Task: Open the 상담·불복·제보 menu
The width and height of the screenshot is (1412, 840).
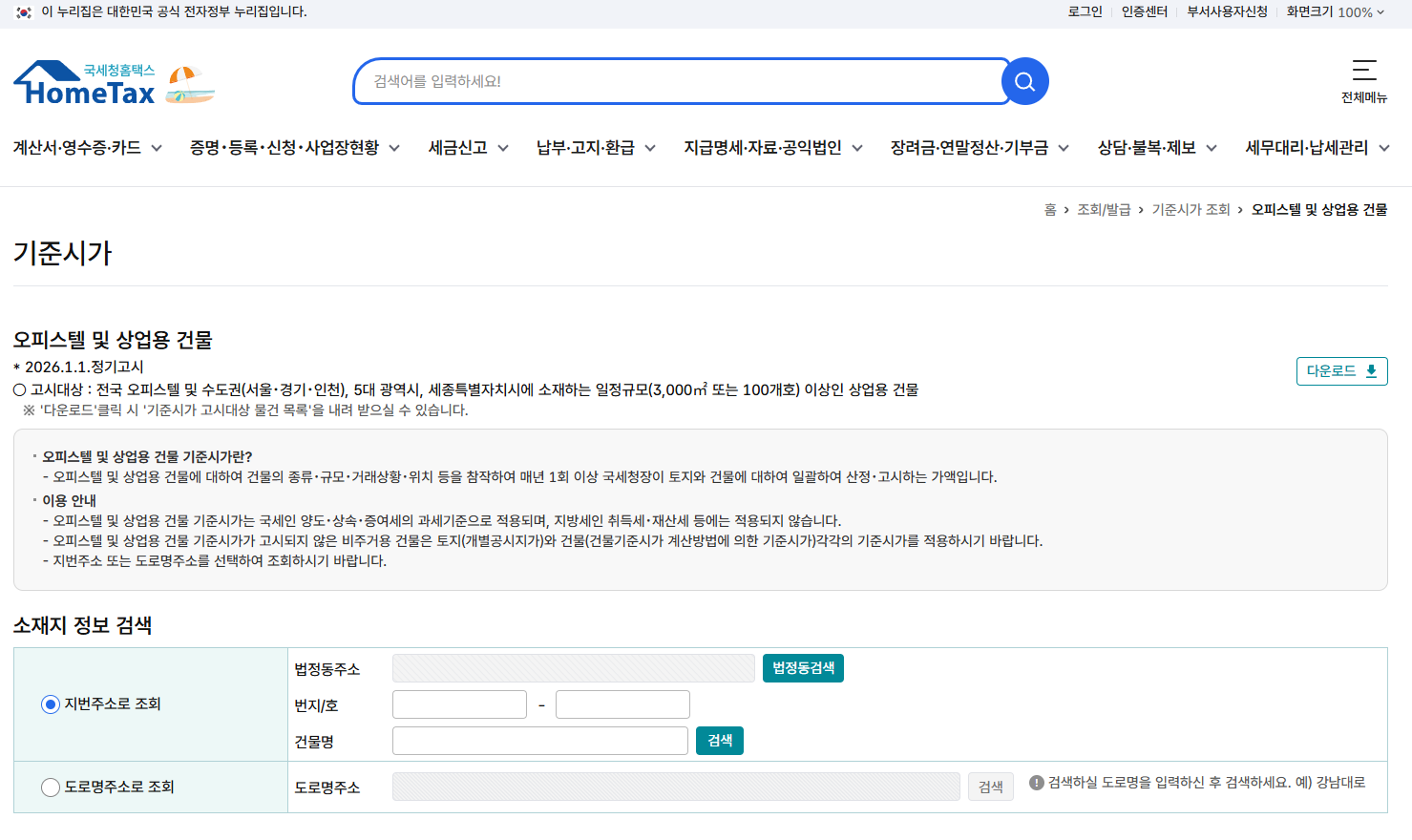Action: (1147, 148)
